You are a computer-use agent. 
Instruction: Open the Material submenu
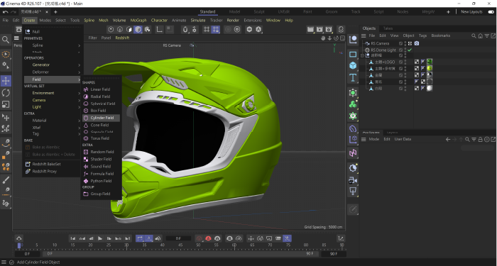tap(52, 121)
